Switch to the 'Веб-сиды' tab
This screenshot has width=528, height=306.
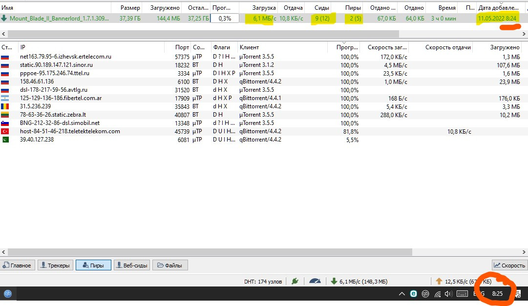pos(132,265)
